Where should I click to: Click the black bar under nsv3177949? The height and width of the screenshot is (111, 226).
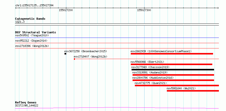coord(173,70)
